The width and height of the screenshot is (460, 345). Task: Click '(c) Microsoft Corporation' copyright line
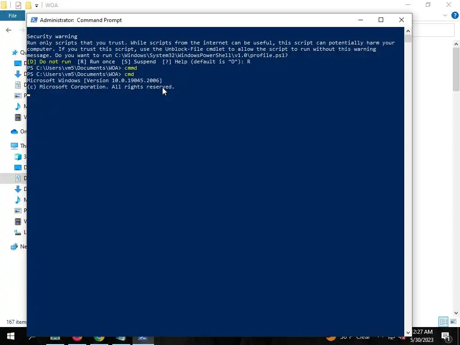tap(101, 87)
